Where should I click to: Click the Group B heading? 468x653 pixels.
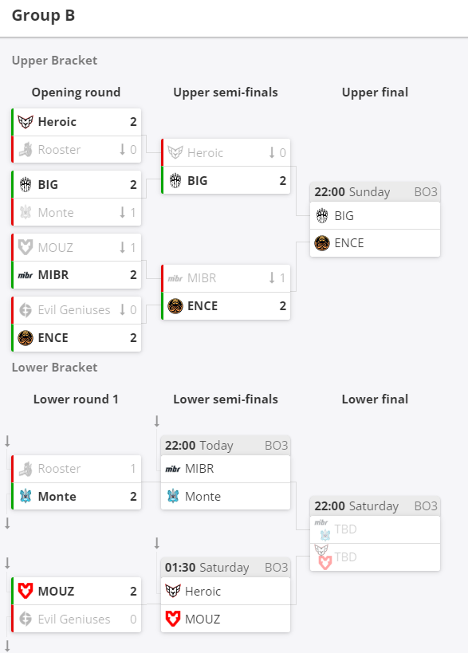pos(43,15)
